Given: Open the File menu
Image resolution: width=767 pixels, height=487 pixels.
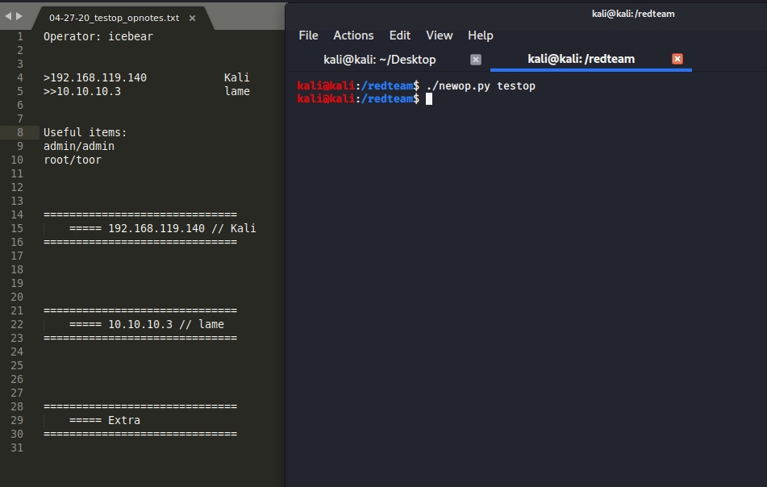Looking at the screenshot, I should (308, 35).
